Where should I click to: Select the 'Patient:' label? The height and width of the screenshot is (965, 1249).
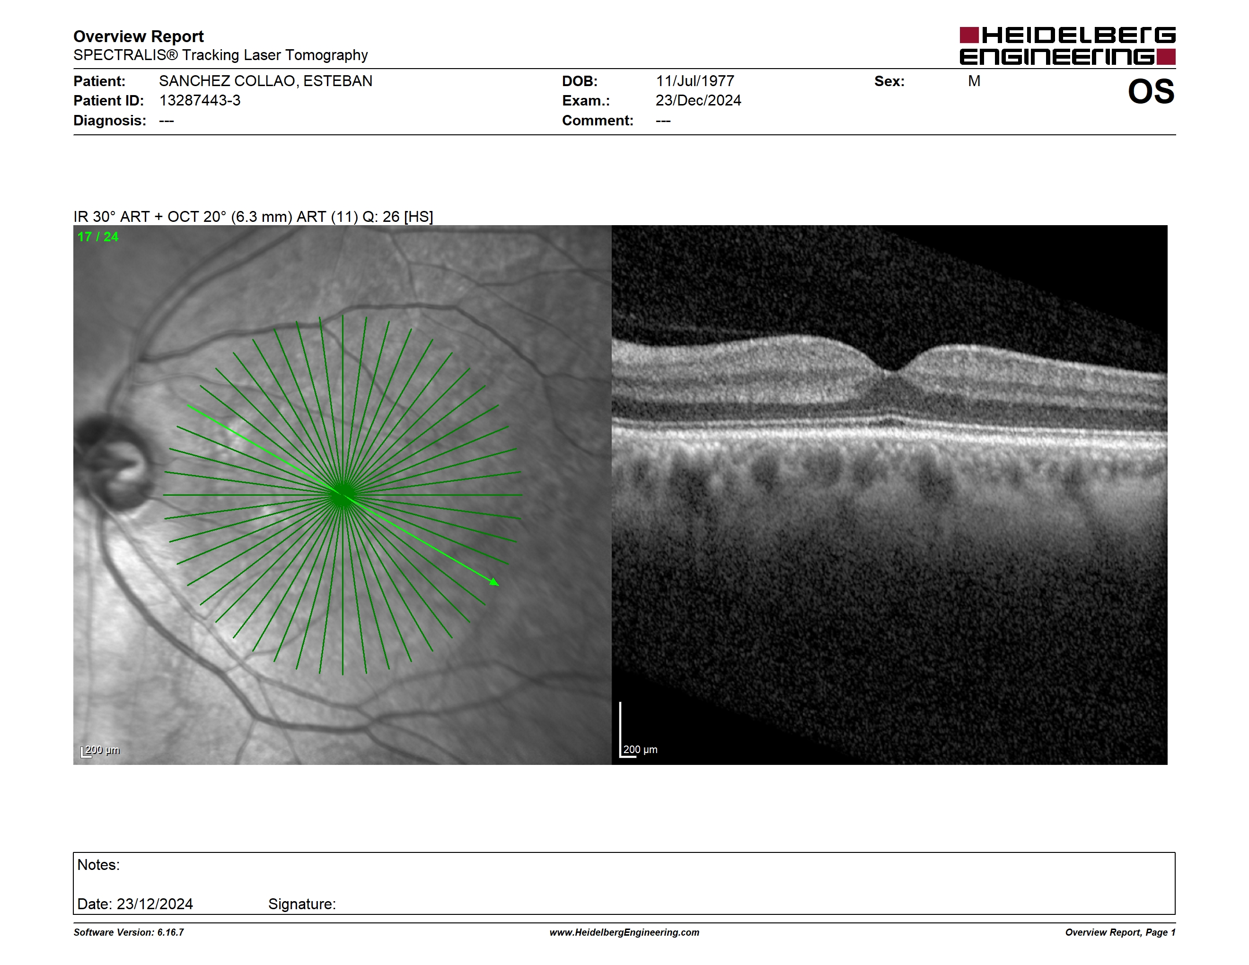tap(99, 81)
